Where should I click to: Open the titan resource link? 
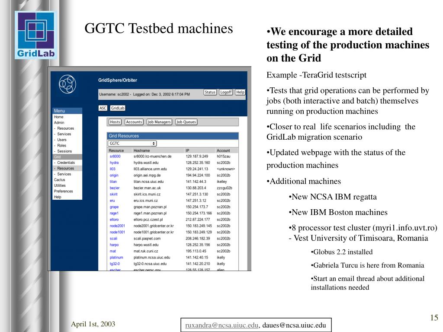point(113,182)
